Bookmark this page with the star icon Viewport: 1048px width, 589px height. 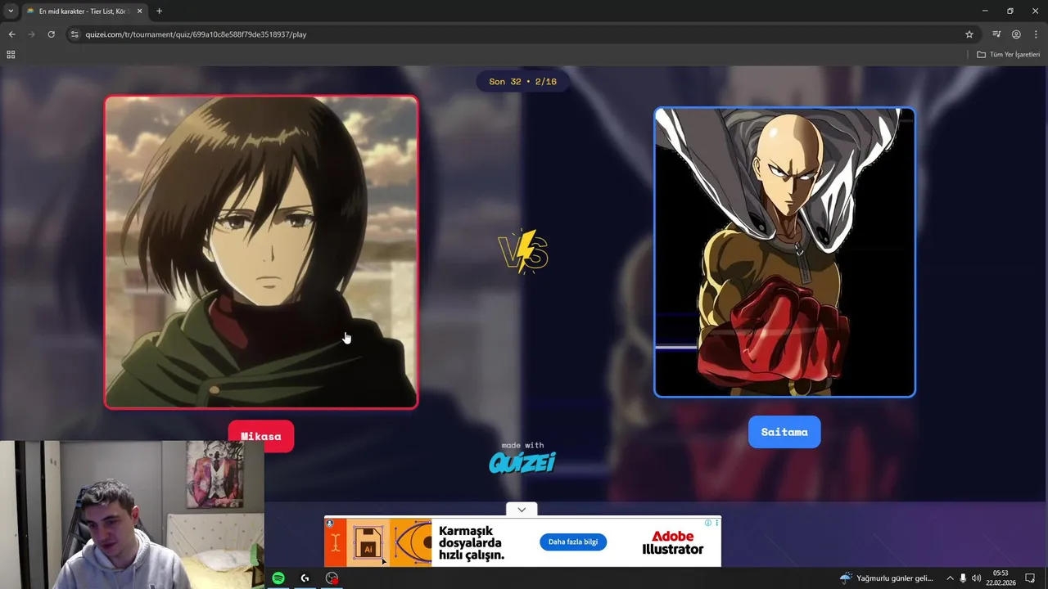[969, 34]
